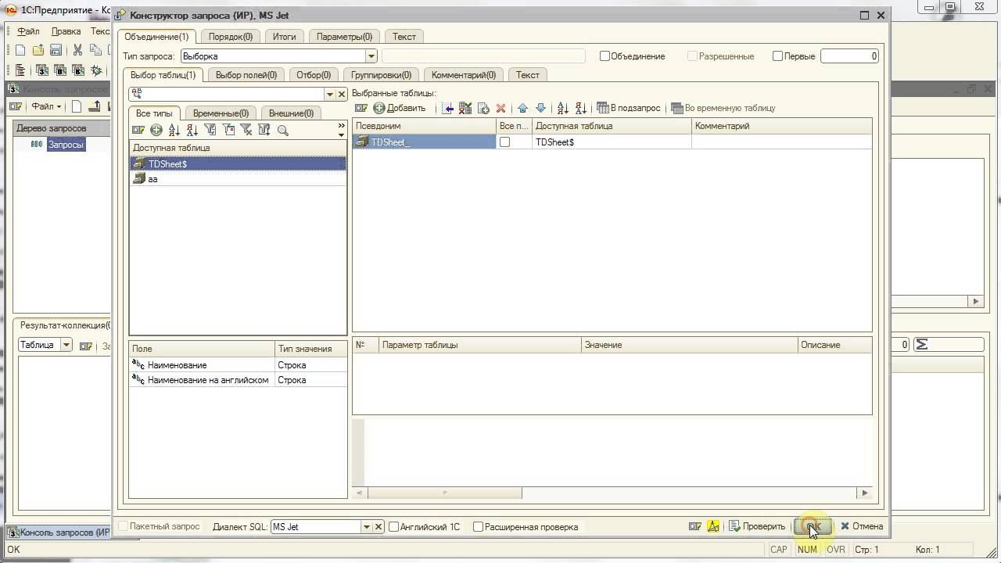This screenshot has width=1001, height=563.
Task: Enable Английский 1С checkbox
Action: coord(394,527)
